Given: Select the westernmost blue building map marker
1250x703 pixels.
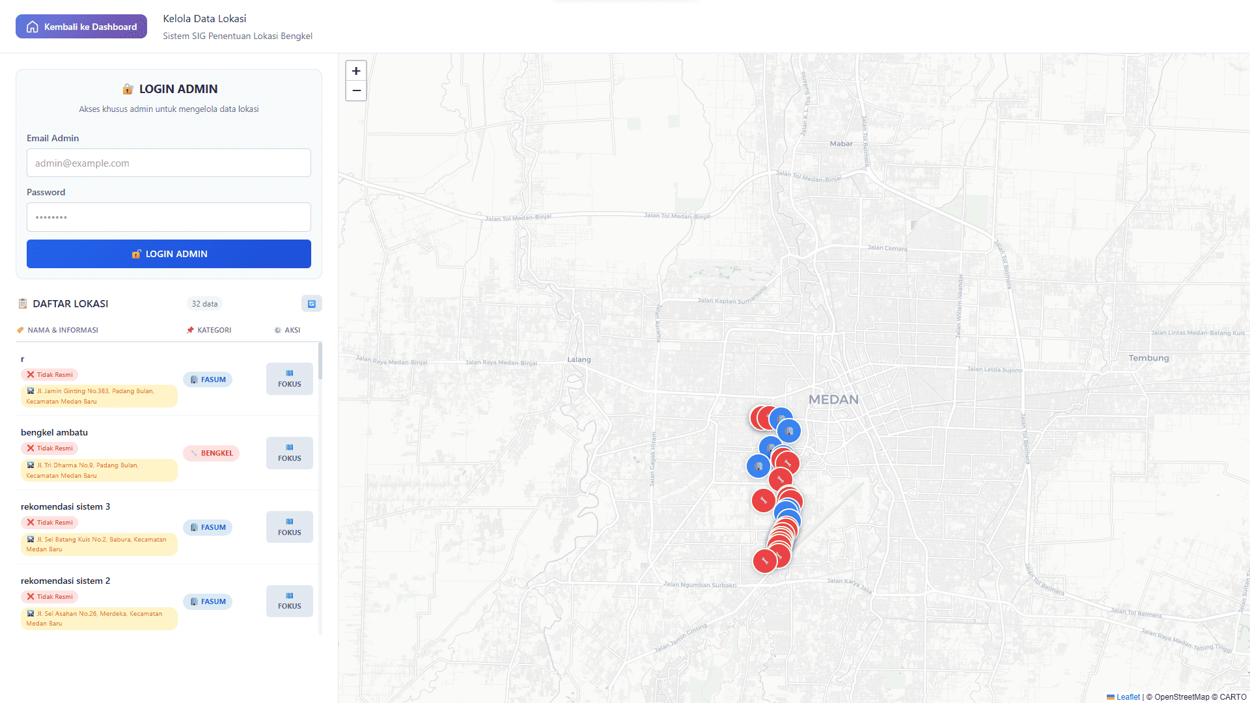Looking at the screenshot, I should [758, 466].
